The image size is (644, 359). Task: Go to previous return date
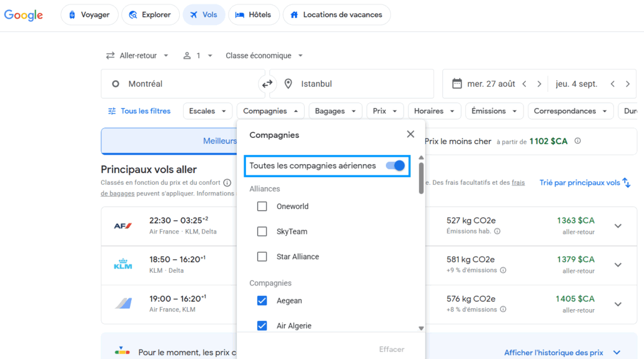point(612,84)
